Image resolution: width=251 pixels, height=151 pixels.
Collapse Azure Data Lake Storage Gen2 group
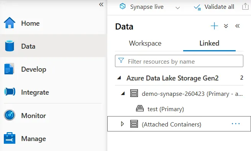click(x=119, y=78)
